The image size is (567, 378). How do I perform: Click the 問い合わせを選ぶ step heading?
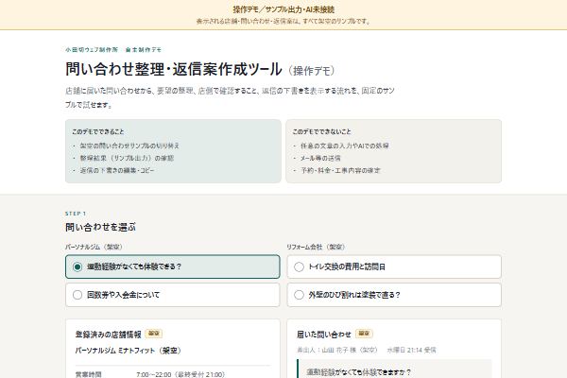(x=100, y=227)
